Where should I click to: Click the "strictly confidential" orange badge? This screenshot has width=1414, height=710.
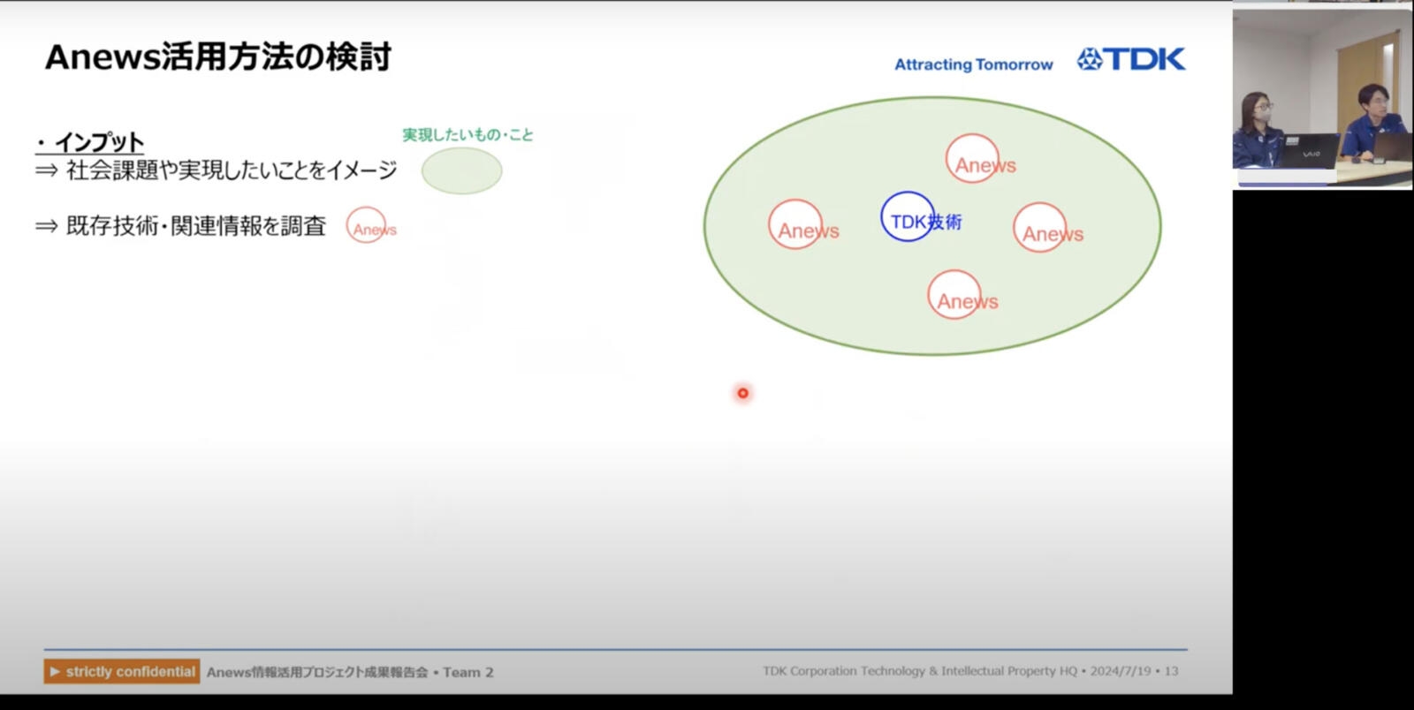(122, 671)
